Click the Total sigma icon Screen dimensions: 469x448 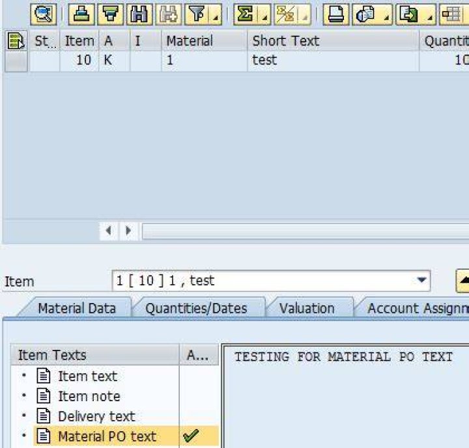tap(246, 14)
